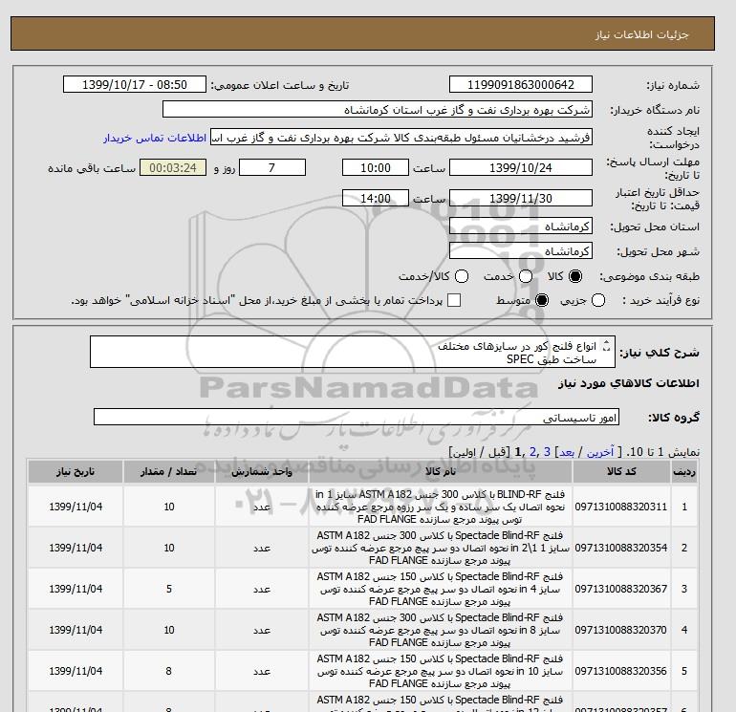The image size is (736, 712).
Task: Click the 4 in flange name in row 3
Action: (x=441, y=589)
